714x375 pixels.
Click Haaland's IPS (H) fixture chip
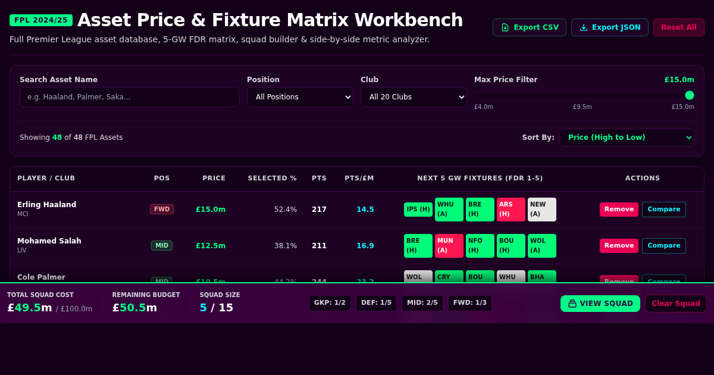[x=418, y=210]
